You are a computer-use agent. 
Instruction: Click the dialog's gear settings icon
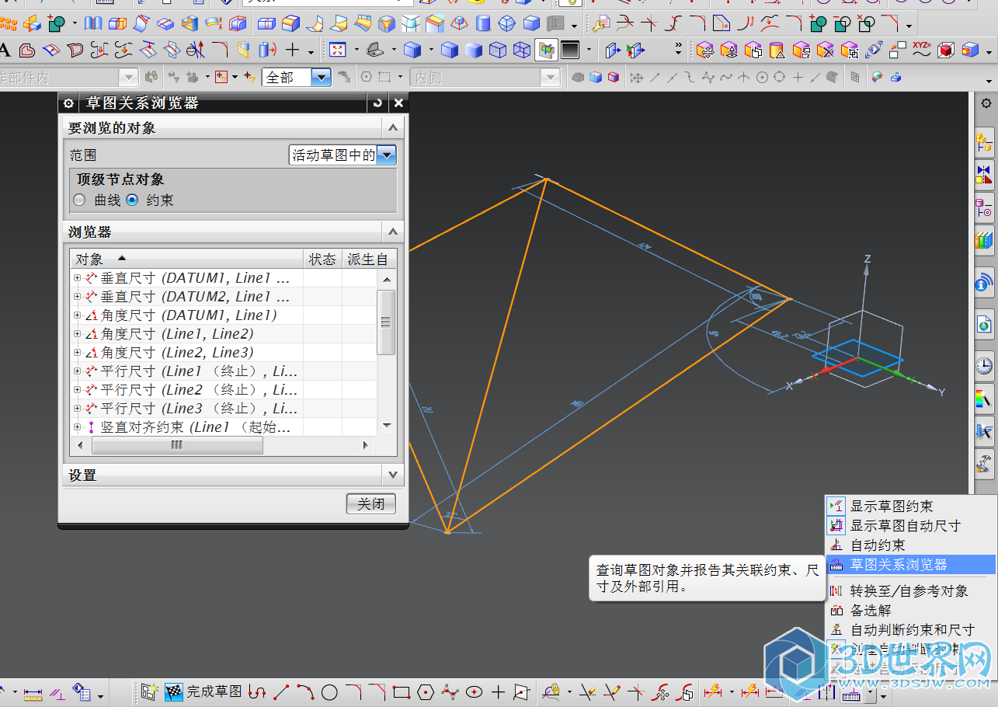[x=68, y=103]
